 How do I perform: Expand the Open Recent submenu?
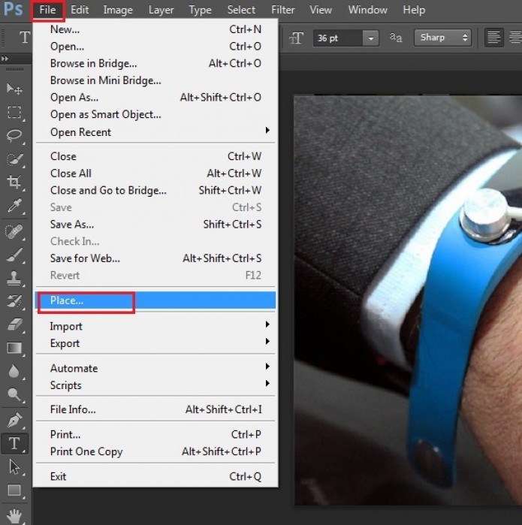coord(155,132)
